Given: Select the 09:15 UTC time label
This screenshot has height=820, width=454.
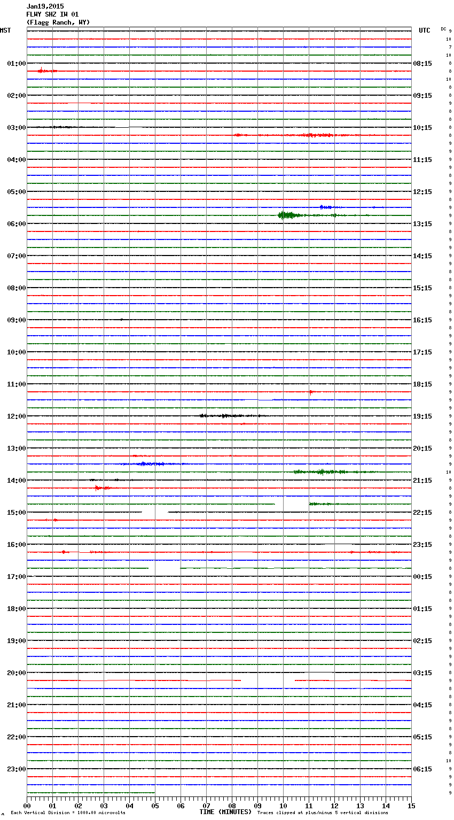Looking at the screenshot, I should pos(422,96).
